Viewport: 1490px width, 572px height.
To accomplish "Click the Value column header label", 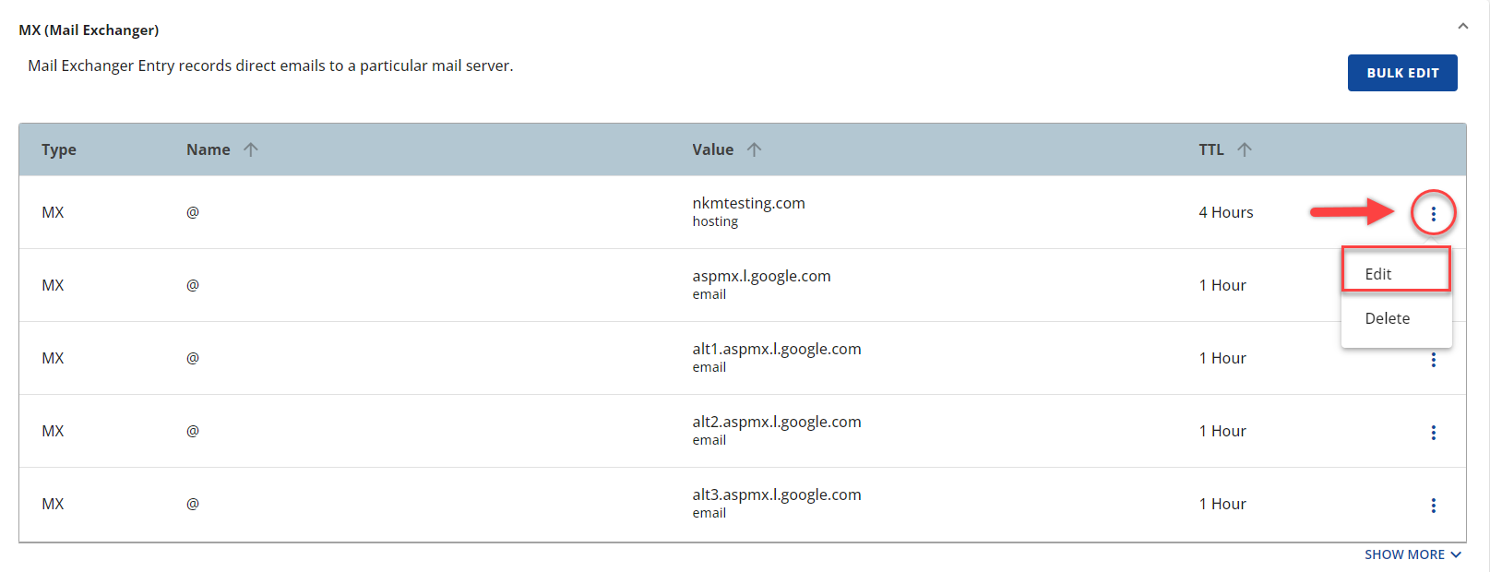I will click(713, 149).
